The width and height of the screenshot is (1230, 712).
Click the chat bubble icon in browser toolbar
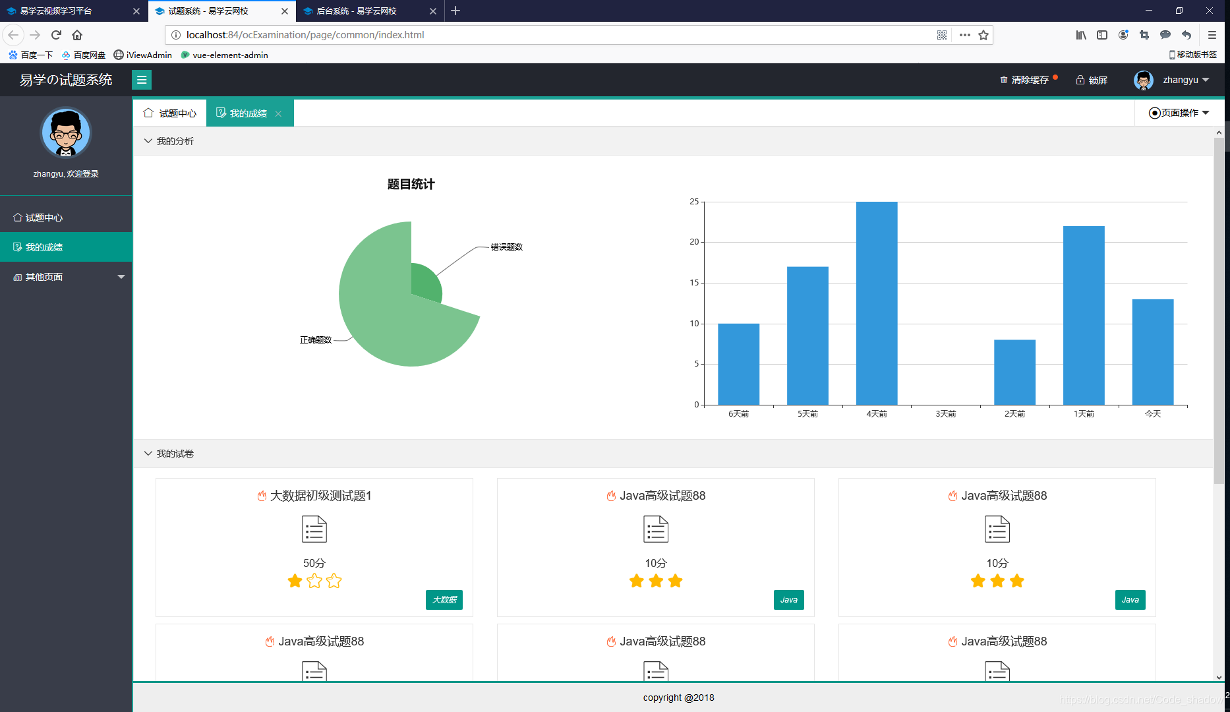pyautogui.click(x=1165, y=35)
